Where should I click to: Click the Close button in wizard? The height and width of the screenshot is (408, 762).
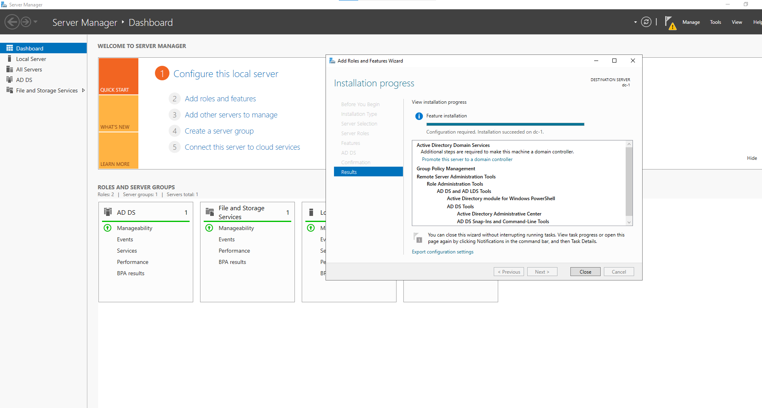click(585, 272)
